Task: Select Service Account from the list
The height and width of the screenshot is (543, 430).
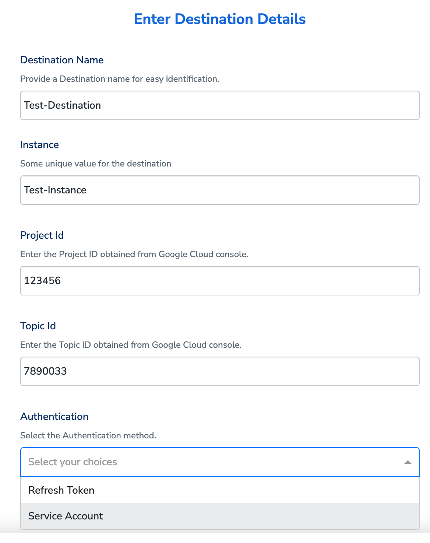Action: (x=66, y=516)
